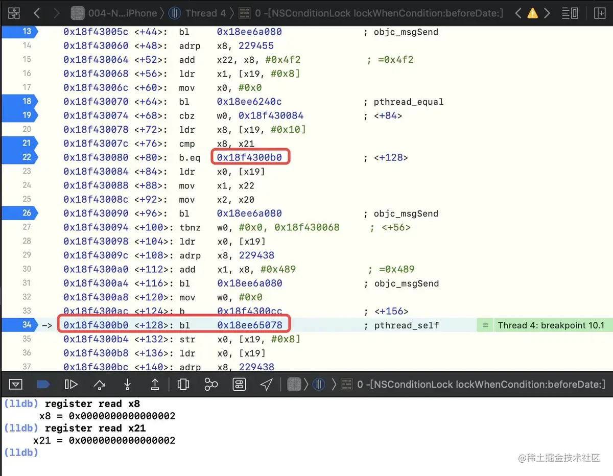Click the x21 = 0x0000000000000002 console output
Screen dimensions: 613x476
pyautogui.click(x=104, y=440)
